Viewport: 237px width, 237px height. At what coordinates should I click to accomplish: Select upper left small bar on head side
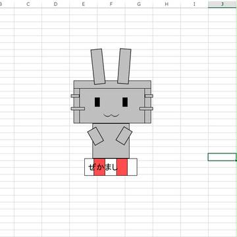coord(75,96)
